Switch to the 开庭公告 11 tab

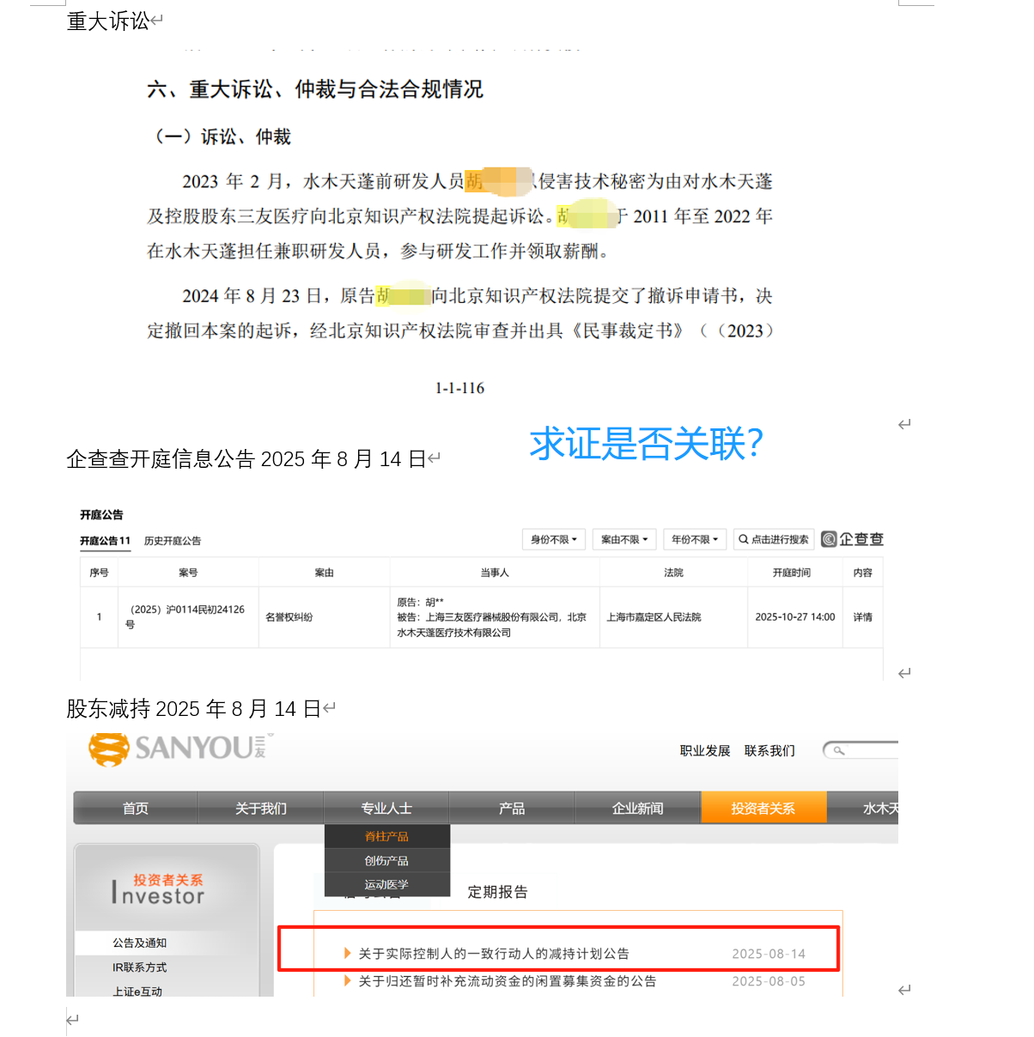coord(105,541)
